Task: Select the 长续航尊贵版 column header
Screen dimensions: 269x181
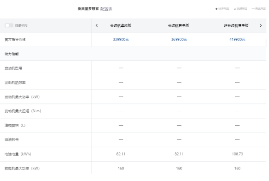Action: pyautogui.click(x=178, y=25)
